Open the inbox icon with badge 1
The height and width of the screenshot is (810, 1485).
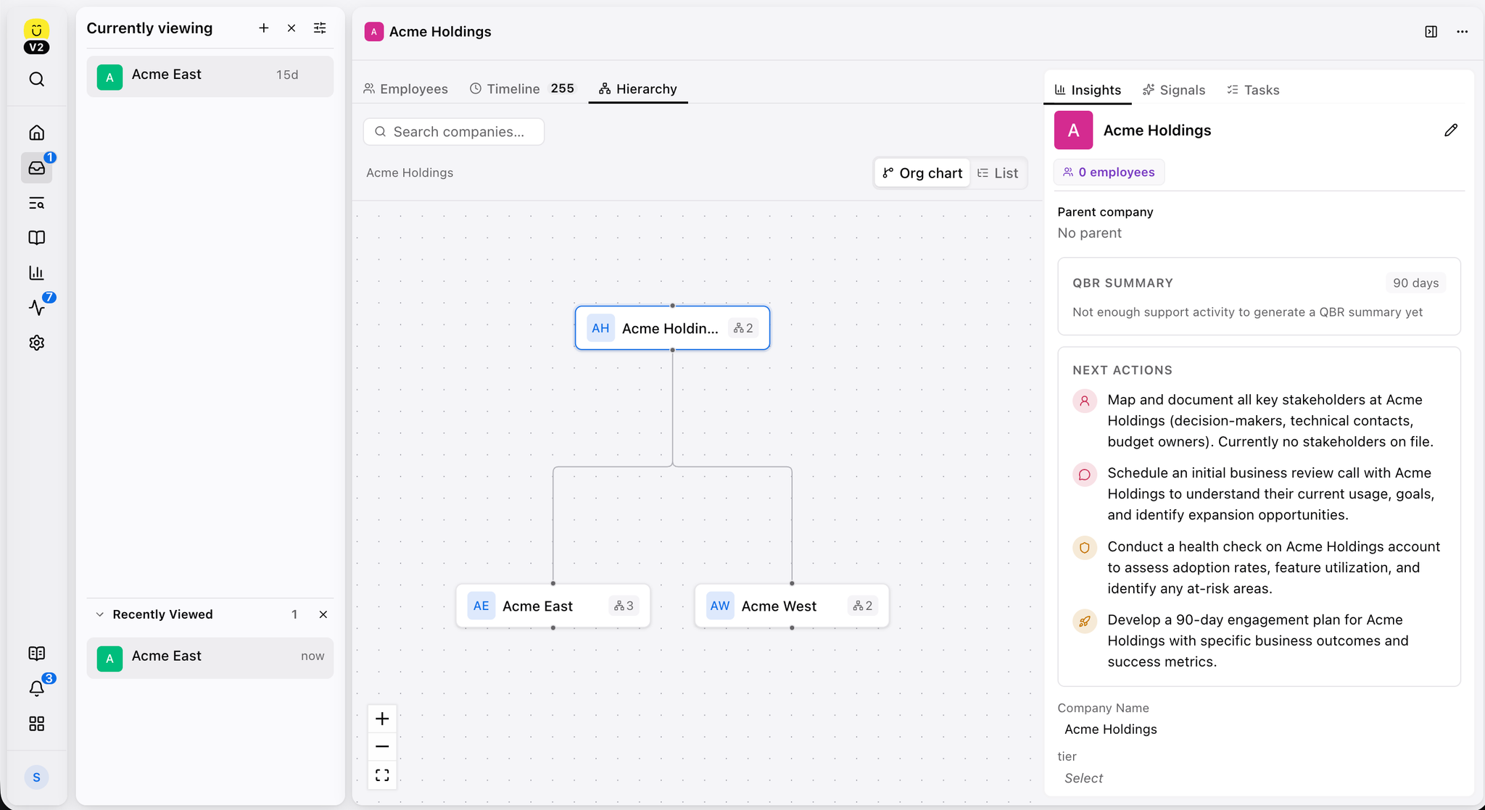pyautogui.click(x=37, y=168)
